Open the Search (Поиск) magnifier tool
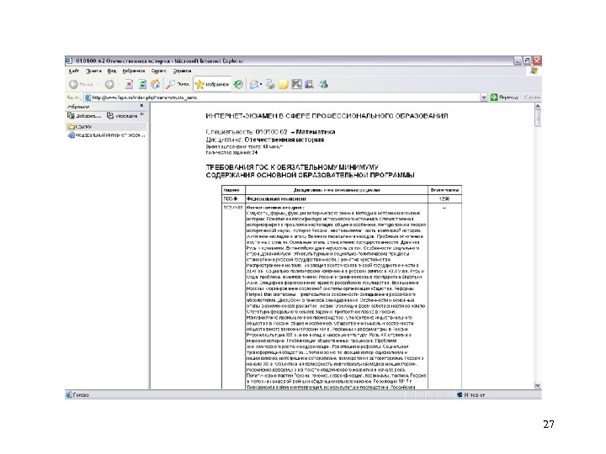The image size is (606, 454). [x=177, y=84]
